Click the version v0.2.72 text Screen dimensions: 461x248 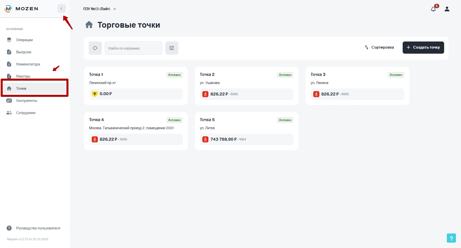pos(28,239)
